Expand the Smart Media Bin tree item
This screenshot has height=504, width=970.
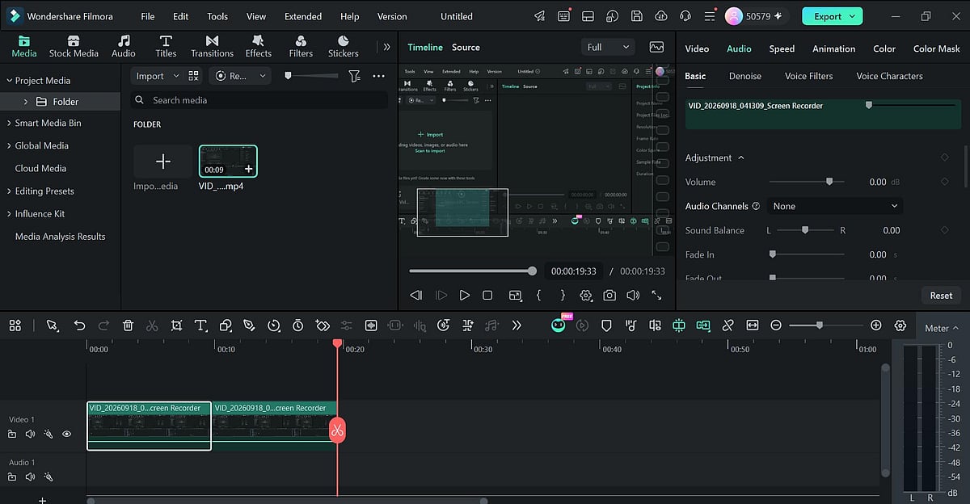9,123
